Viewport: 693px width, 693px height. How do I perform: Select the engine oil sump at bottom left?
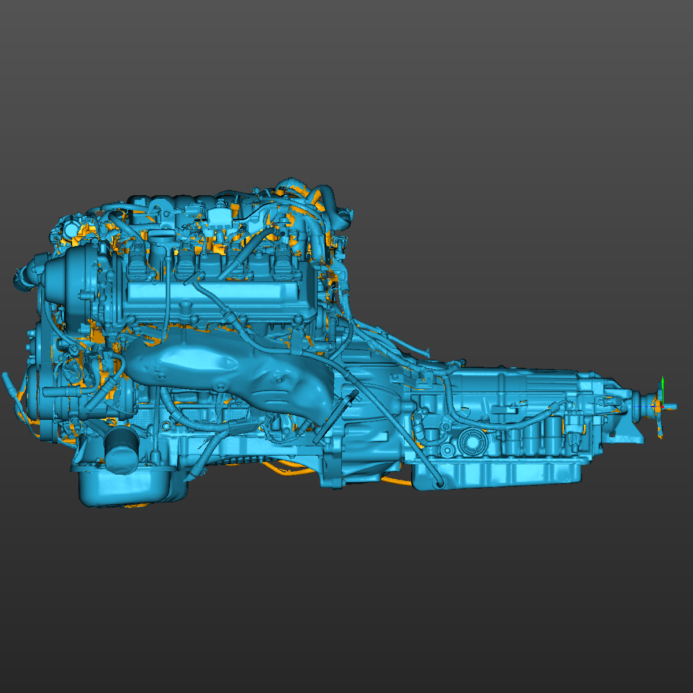(x=127, y=486)
